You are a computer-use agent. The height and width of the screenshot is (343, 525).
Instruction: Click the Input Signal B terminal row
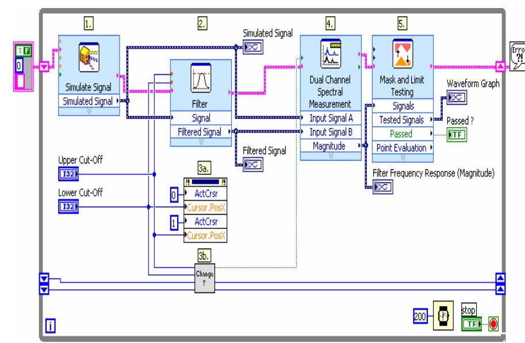point(331,132)
